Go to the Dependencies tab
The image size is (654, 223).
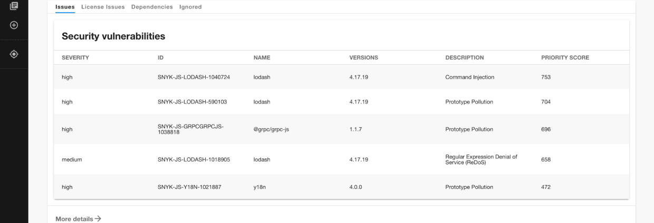coord(152,7)
